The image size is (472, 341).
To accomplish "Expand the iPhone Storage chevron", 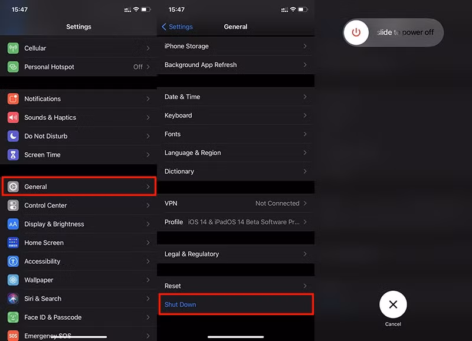I will [305, 46].
